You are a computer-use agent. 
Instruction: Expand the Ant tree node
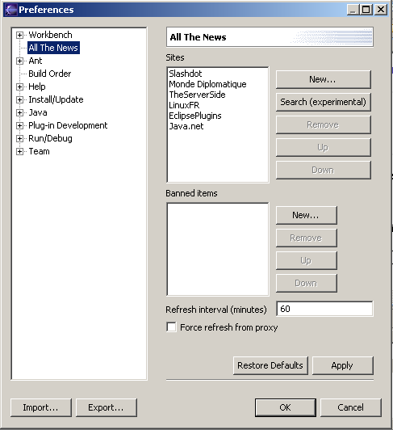(19, 61)
